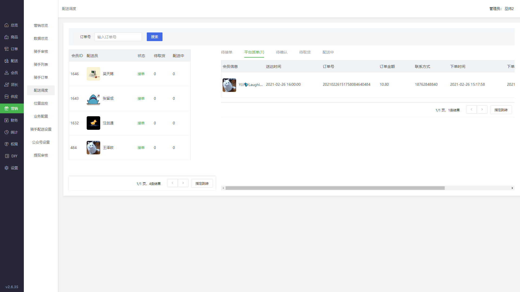This screenshot has width=520, height=292.
Task: Click the blue 搜索 button
Action: coord(155,37)
